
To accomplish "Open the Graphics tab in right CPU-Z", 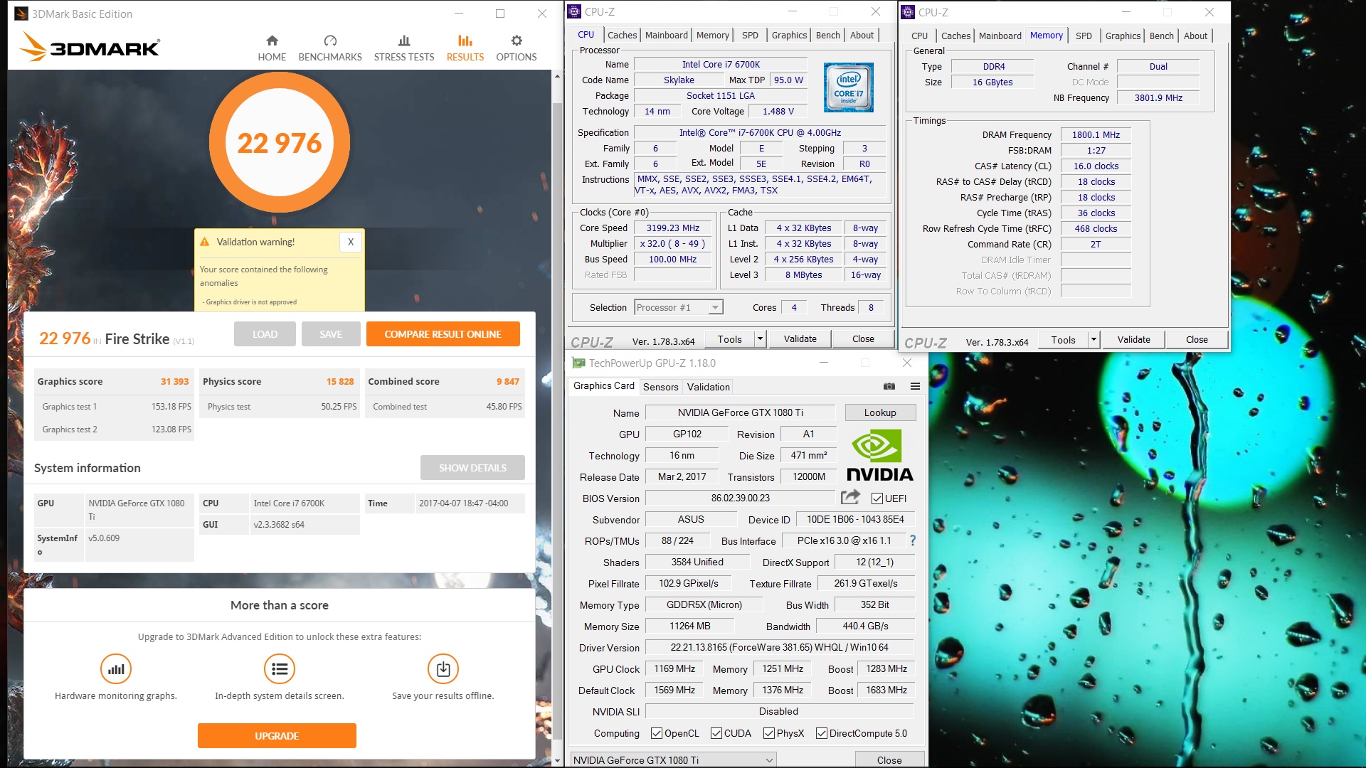I will click(x=1123, y=36).
